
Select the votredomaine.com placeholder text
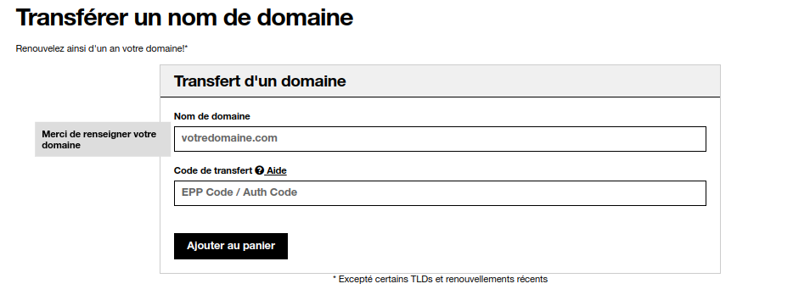tap(229, 138)
